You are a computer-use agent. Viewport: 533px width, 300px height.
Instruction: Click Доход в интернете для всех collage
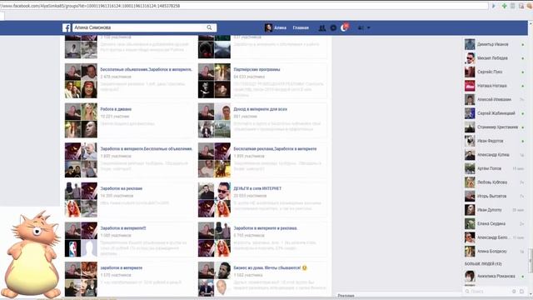click(214, 120)
